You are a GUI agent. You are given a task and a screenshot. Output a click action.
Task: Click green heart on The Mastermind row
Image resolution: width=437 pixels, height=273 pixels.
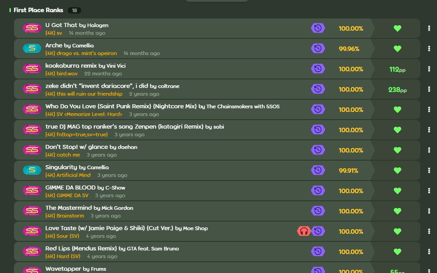click(397, 211)
